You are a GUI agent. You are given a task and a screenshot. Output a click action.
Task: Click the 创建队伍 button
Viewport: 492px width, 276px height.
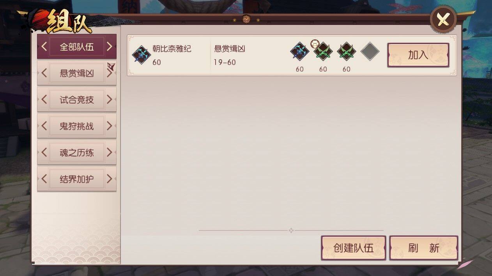click(353, 248)
